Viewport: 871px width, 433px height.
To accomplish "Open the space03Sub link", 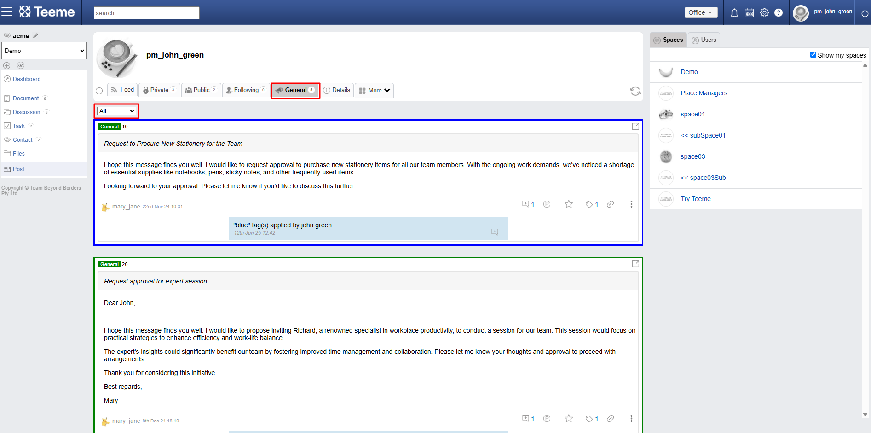I will (703, 178).
